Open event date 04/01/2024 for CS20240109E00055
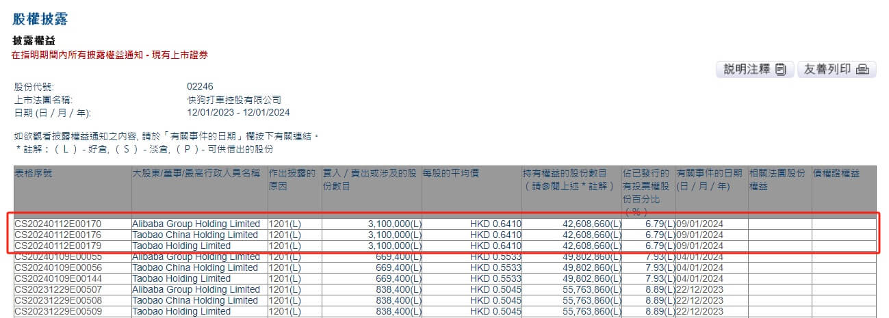 [x=700, y=256]
